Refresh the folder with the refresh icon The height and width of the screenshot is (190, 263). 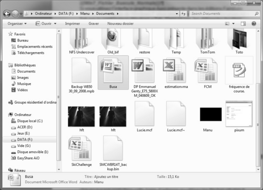pyautogui.click(x=184, y=14)
